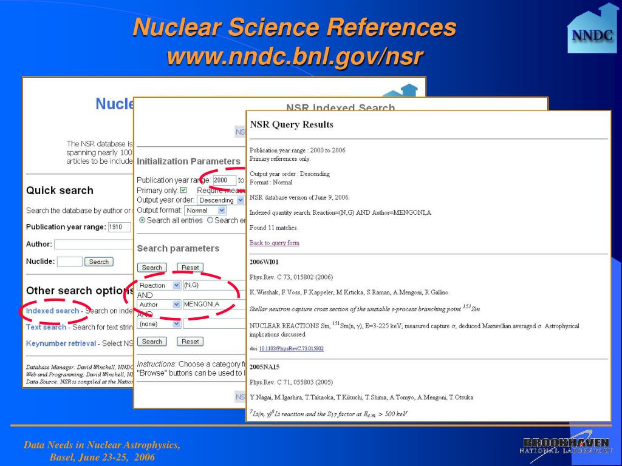622x466 pixels.
Task: Click upper Reset button under Search parameters
Action: coord(190,268)
